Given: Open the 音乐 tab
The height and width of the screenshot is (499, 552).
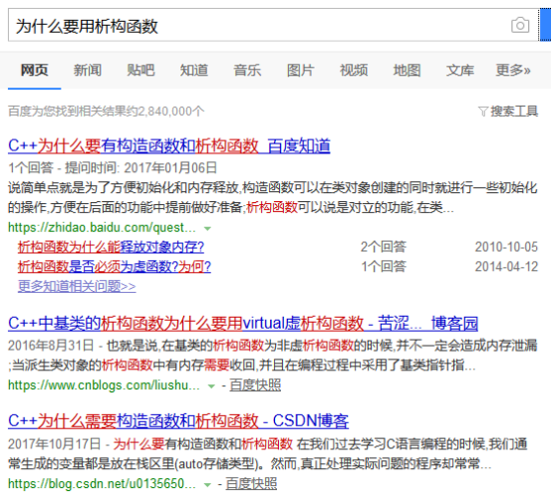Looking at the screenshot, I should (x=247, y=70).
